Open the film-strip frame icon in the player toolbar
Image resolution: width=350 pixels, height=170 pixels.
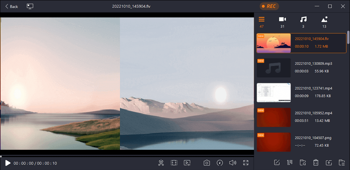coord(174,163)
